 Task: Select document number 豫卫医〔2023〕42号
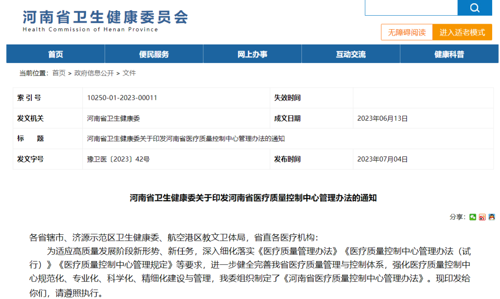point(119,159)
